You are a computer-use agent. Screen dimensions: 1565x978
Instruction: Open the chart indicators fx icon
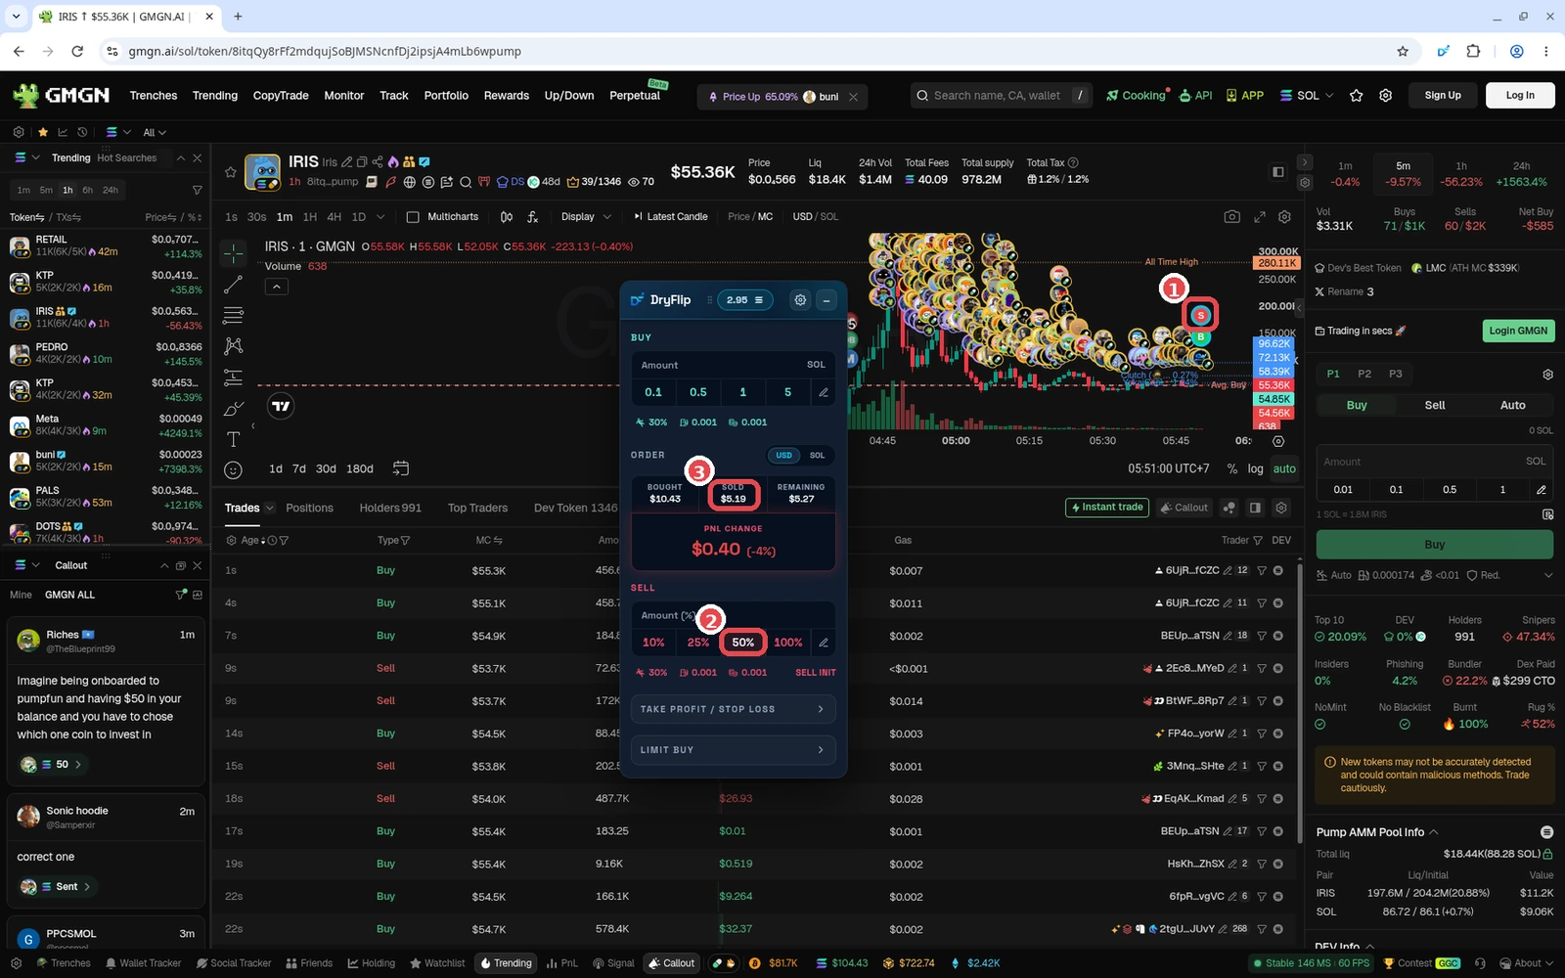pyautogui.click(x=532, y=216)
